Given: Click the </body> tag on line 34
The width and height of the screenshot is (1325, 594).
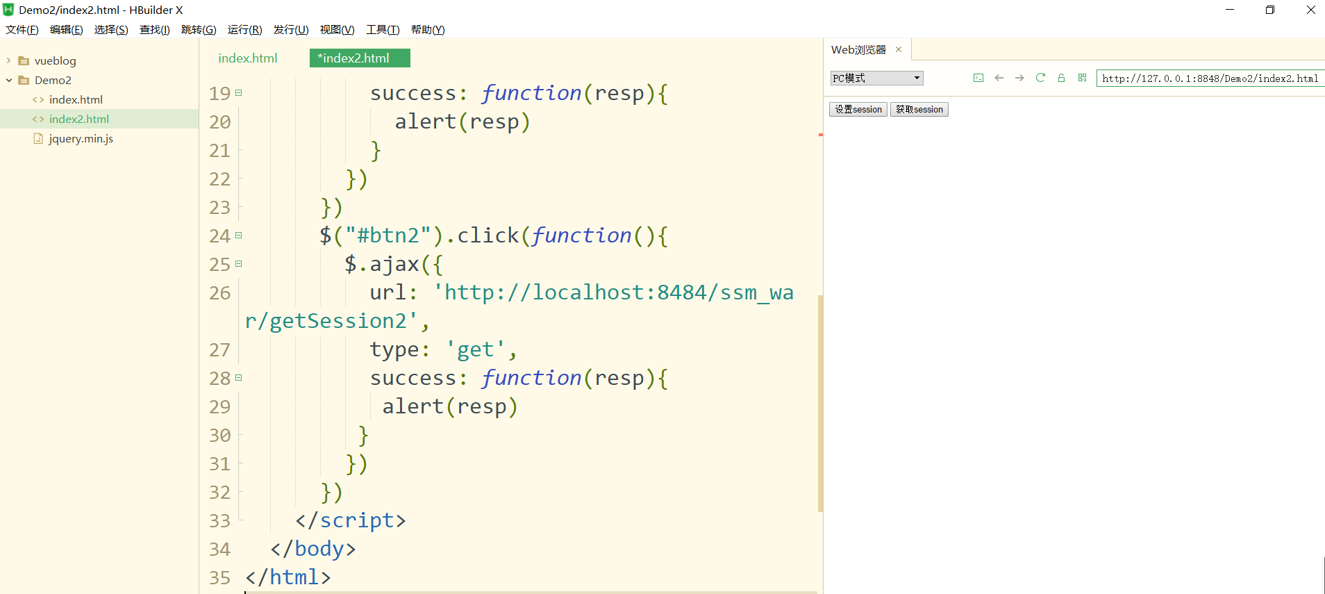Looking at the screenshot, I should point(313,549).
